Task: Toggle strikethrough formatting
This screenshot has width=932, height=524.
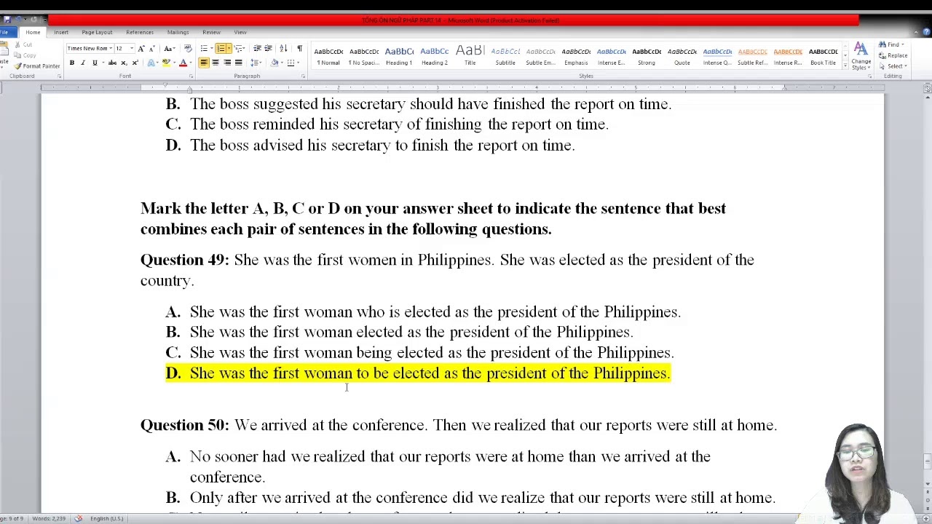Action: [112, 63]
